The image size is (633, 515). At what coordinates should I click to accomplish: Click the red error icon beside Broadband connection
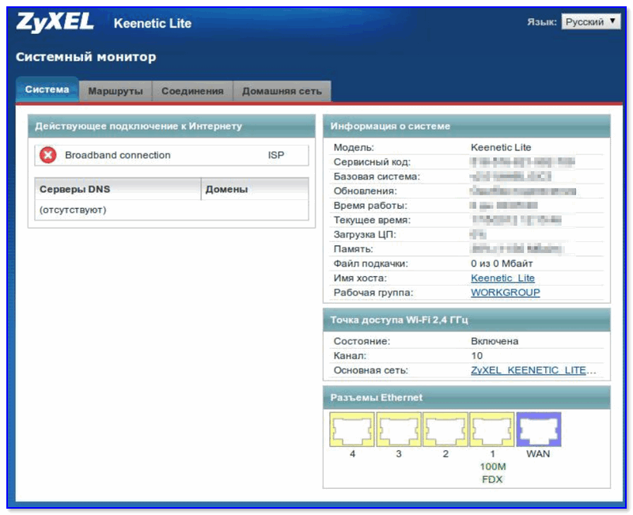[x=48, y=155]
